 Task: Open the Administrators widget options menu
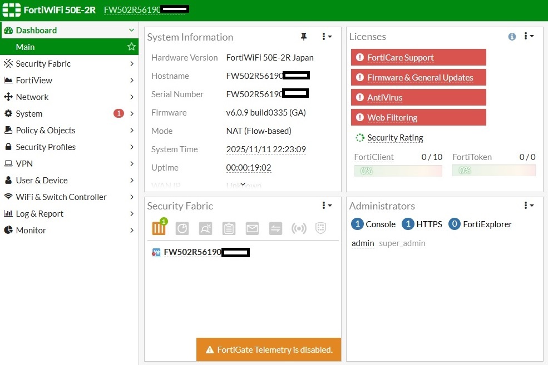pyautogui.click(x=529, y=206)
